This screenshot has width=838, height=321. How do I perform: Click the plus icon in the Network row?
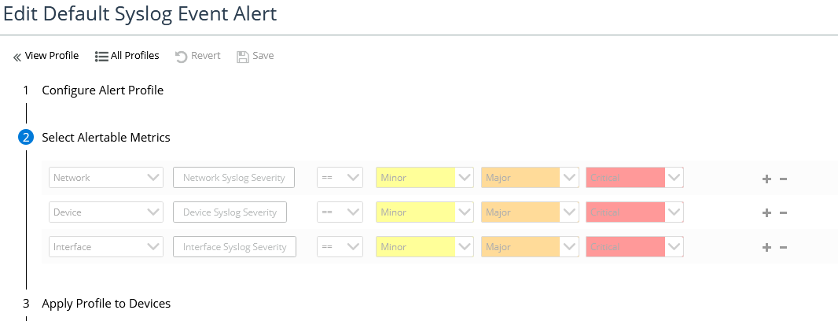(x=766, y=179)
